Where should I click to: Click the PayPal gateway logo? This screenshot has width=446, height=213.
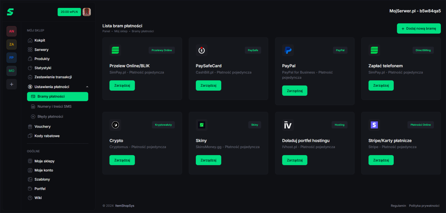(288, 50)
